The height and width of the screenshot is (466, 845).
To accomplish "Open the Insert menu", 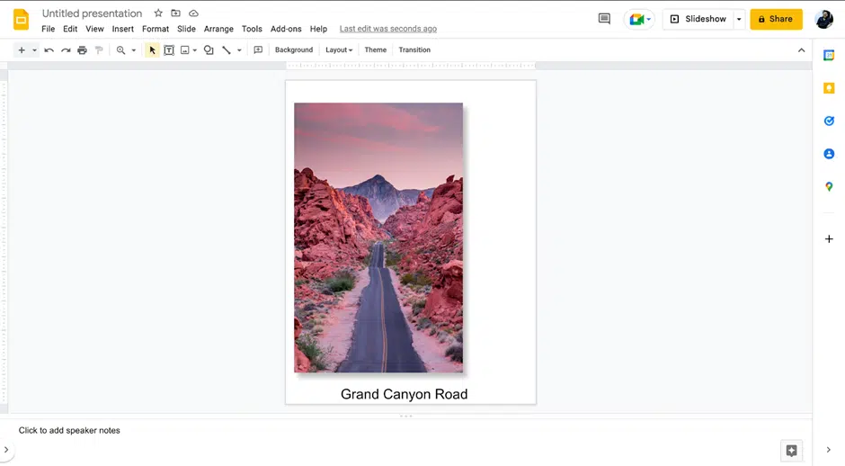I will [x=122, y=29].
